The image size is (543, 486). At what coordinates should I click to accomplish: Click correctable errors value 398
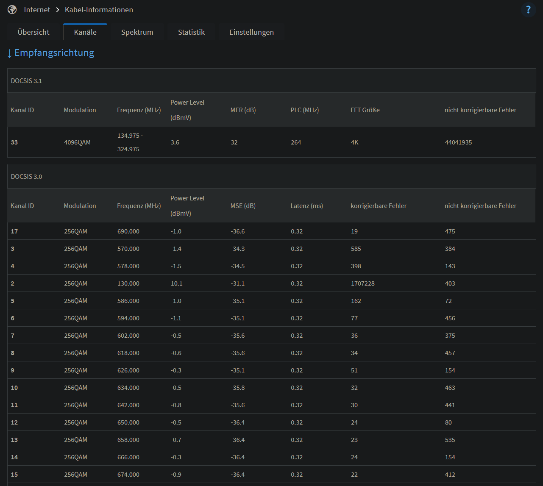tap(356, 266)
